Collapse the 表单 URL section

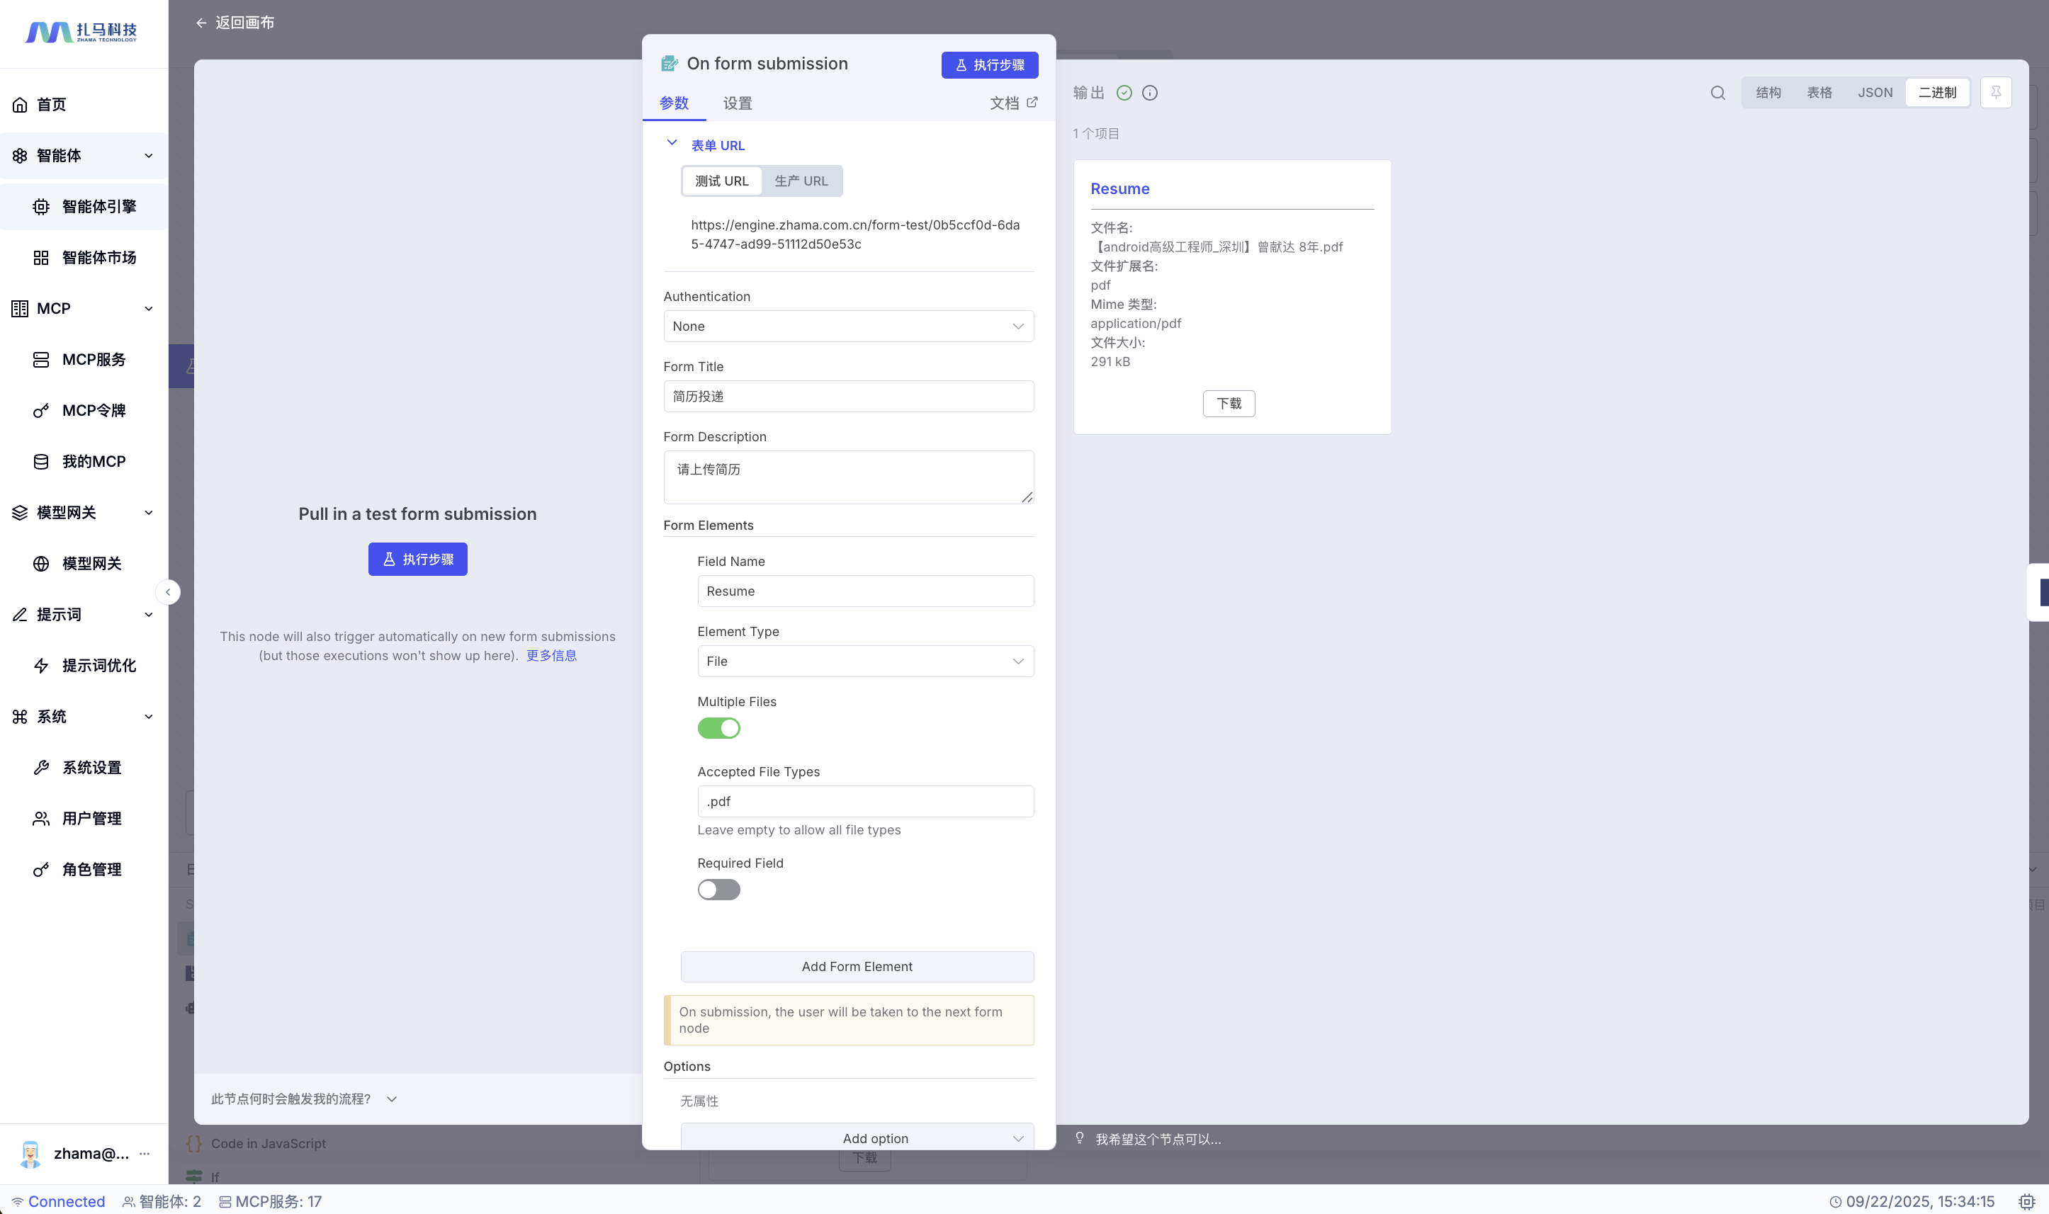click(672, 143)
